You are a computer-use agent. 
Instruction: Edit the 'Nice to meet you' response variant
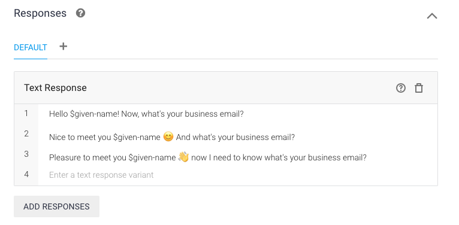[x=238, y=137]
